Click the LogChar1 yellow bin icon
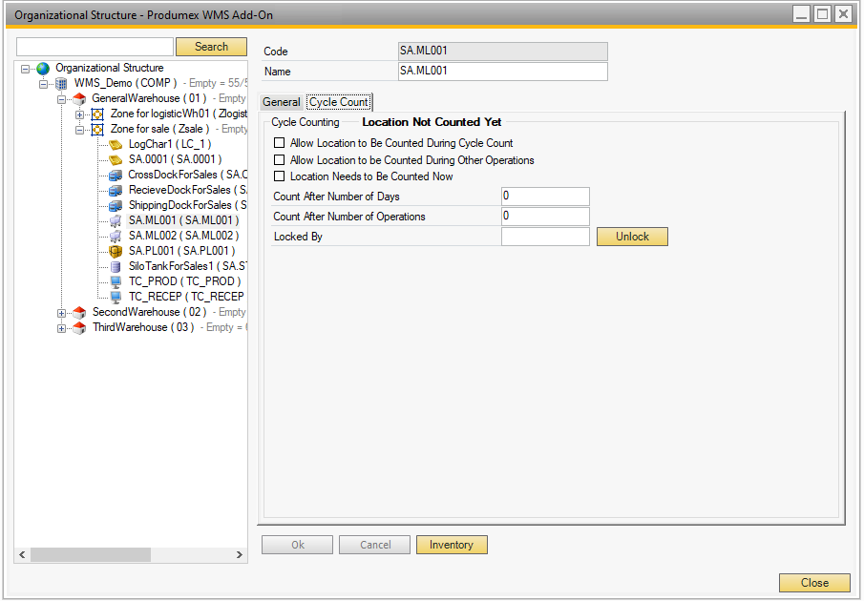 (116, 145)
